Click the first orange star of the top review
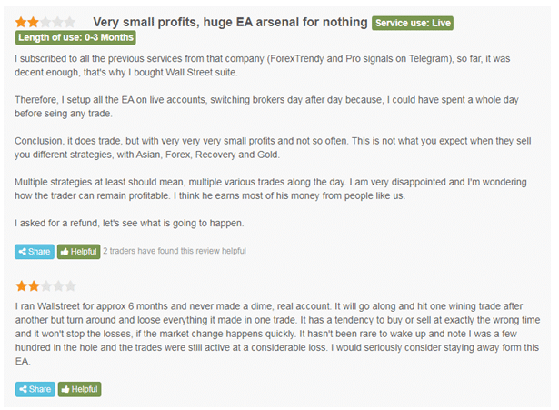The image size is (559, 410). click(21, 23)
